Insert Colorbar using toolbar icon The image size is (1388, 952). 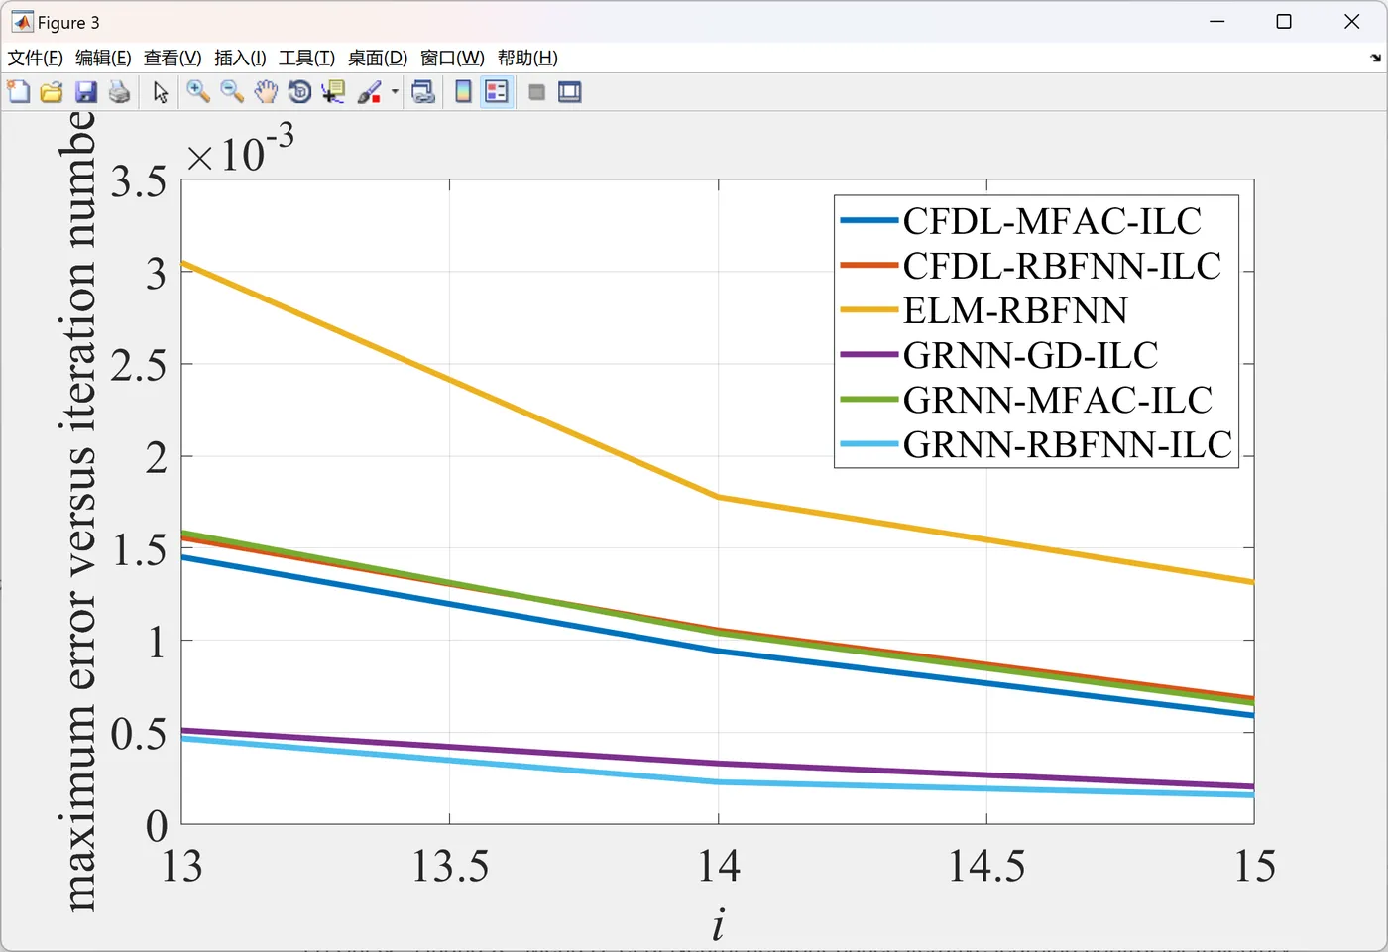pyautogui.click(x=463, y=92)
